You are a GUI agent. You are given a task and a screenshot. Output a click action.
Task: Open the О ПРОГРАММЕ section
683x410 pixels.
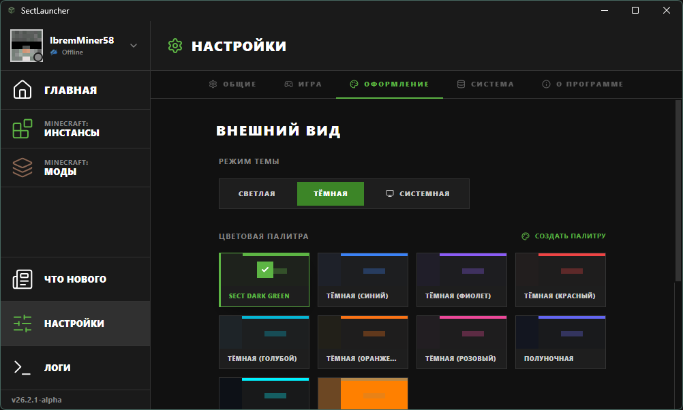pos(583,84)
